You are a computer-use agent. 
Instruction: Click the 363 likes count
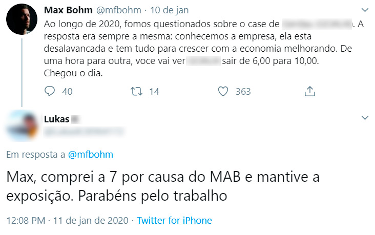click(x=243, y=92)
